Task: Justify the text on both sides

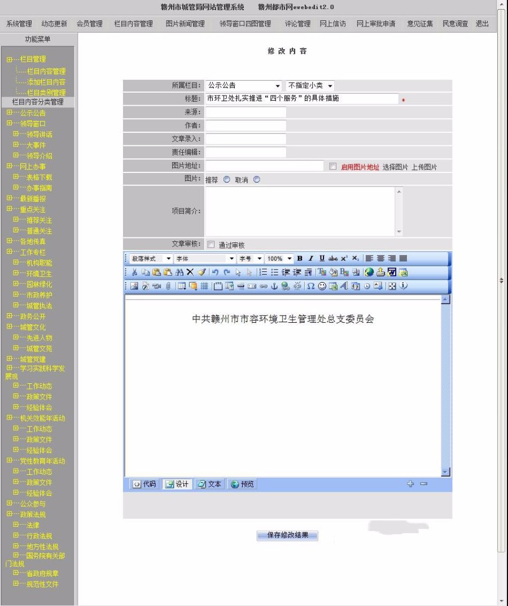Action: click(x=403, y=258)
